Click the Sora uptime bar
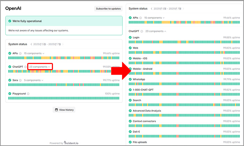 click(x=64, y=85)
